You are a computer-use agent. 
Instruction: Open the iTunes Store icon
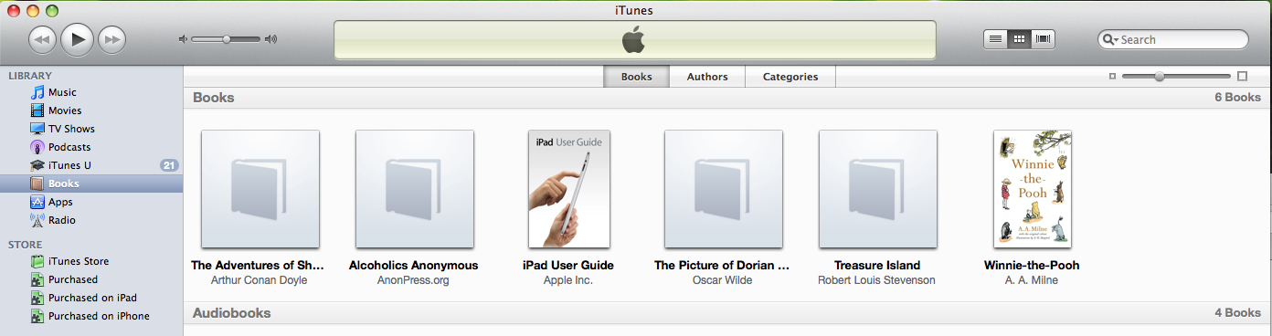pos(37,261)
